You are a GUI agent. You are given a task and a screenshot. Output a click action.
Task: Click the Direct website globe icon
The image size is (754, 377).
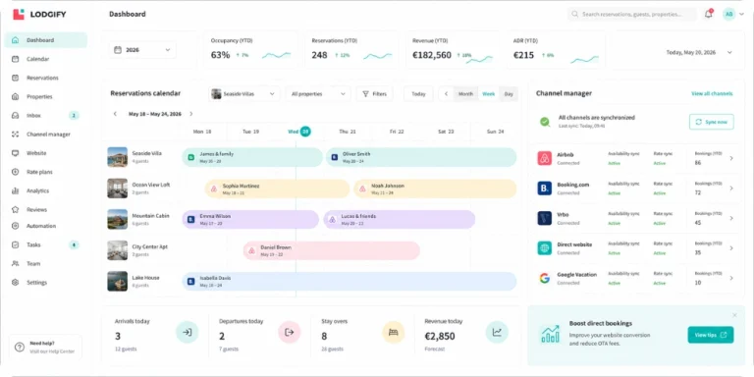(544, 248)
